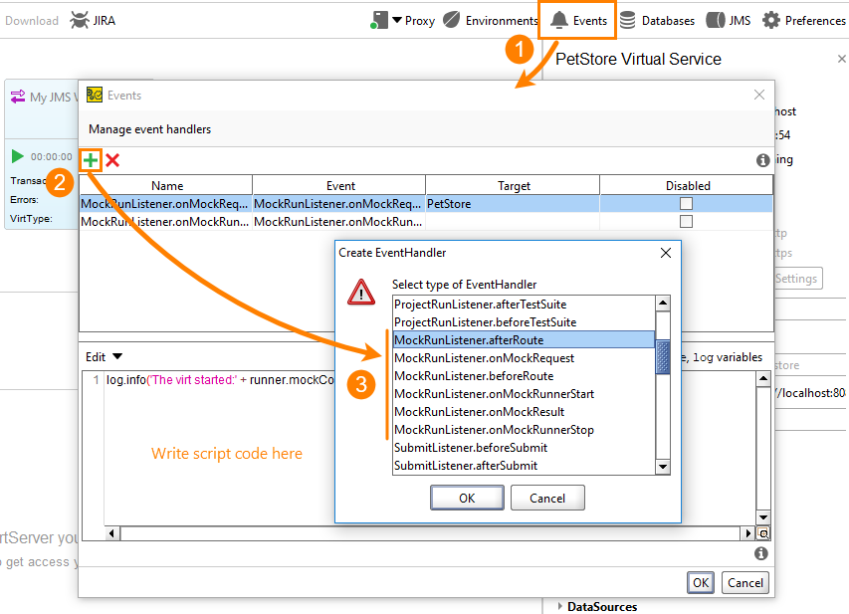Select Download in the top bar
This screenshot has height=614, width=849.
click(32, 19)
